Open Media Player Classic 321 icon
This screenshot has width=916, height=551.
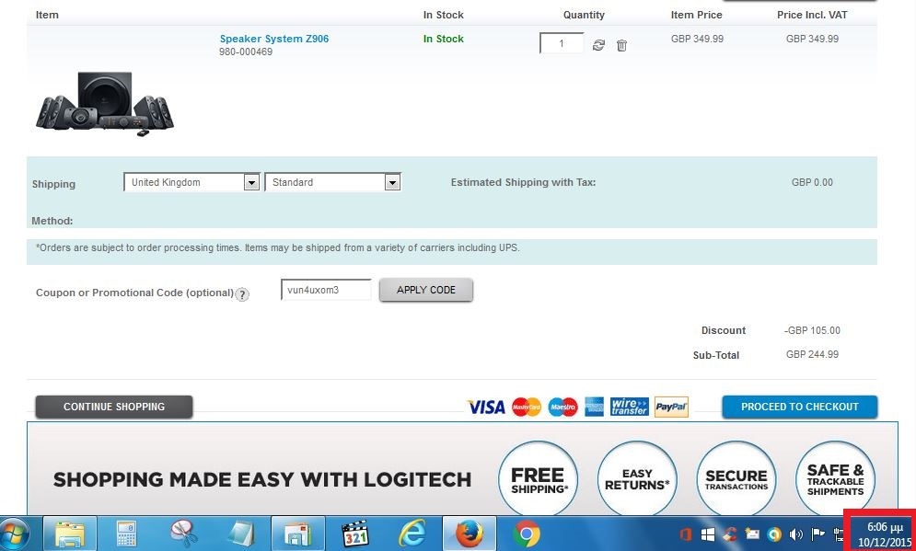click(x=355, y=534)
